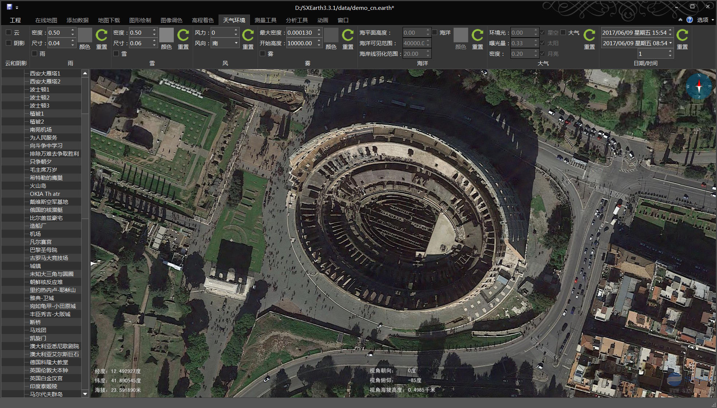This screenshot has height=408, width=717.
Task: Select 印度泰姬陵 in the location list
Action: pos(44,386)
